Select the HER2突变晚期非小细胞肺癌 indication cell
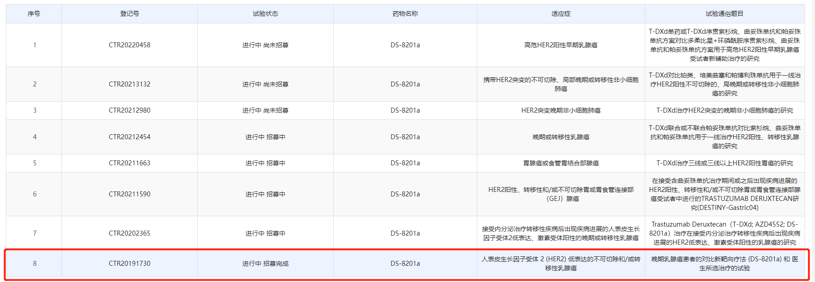 click(561, 110)
